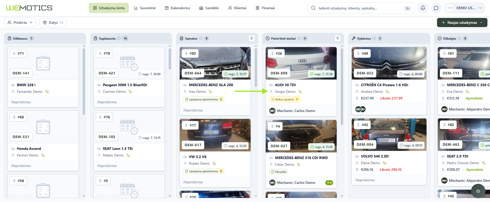Call César Demo via phone icon
The image size is (490, 202).
pos(299,164)
